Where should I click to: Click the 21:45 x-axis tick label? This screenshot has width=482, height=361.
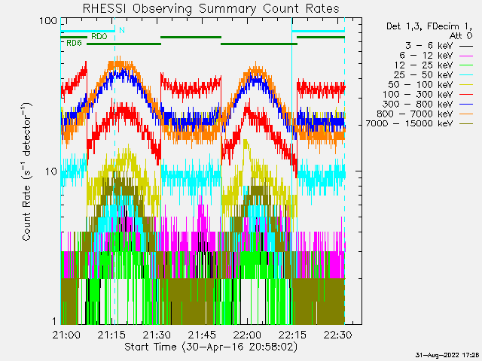coord(202,335)
